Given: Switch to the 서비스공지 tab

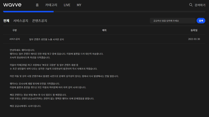Looking at the screenshot, I should [x=21, y=21].
